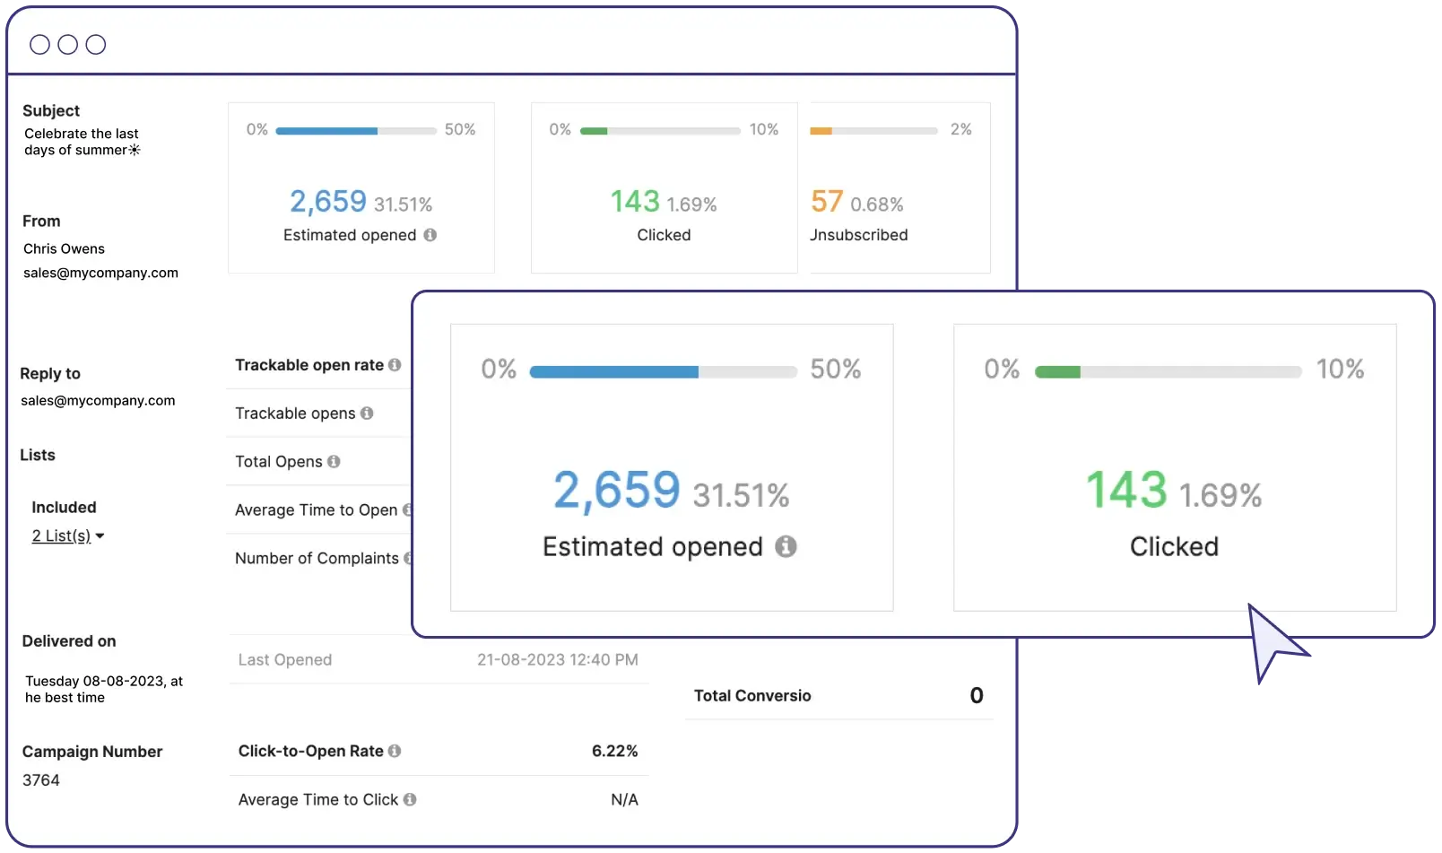The height and width of the screenshot is (853, 1442).
Task: Open the Click-to-Open Rate info tooltip
Action: pyautogui.click(x=395, y=751)
